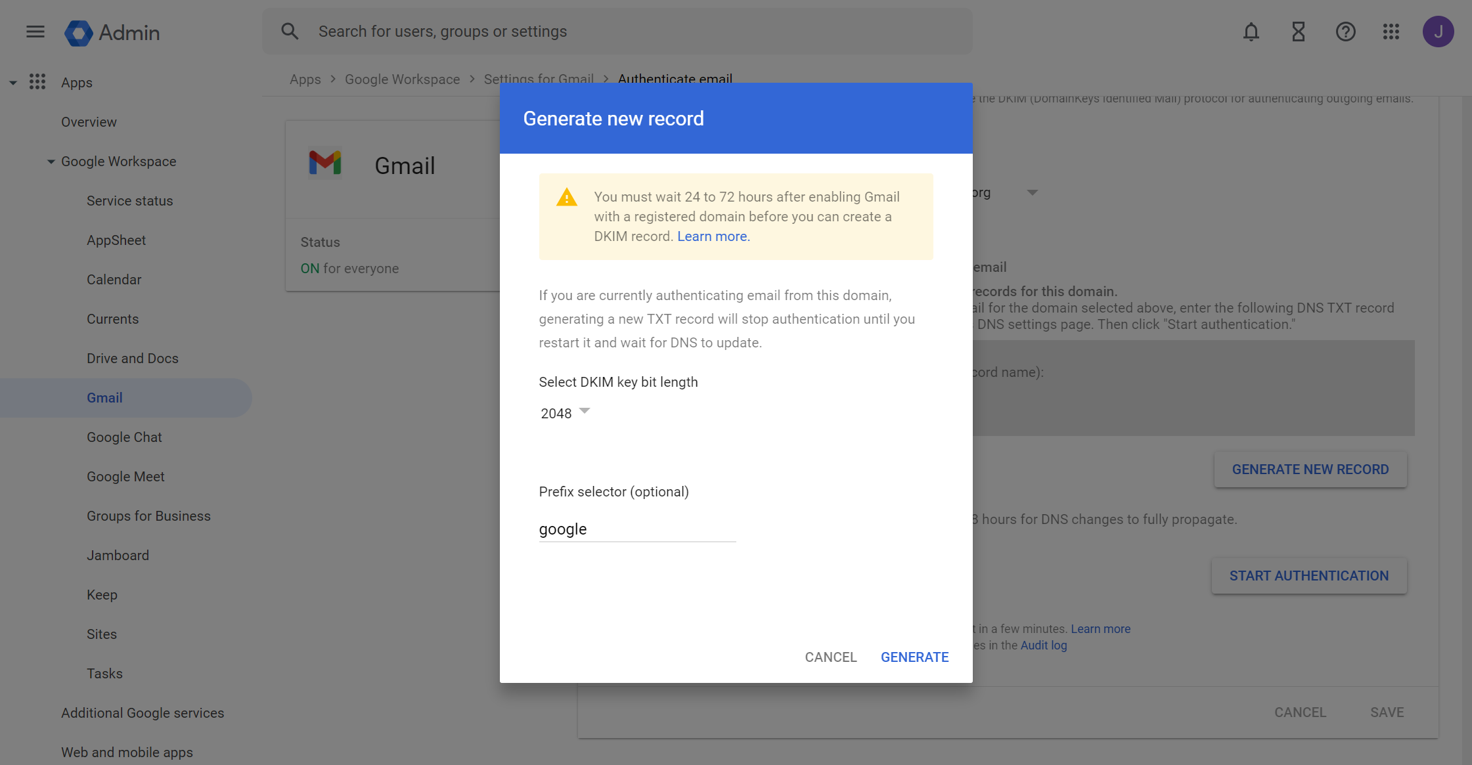Open Additional Google services
The width and height of the screenshot is (1472, 765).
click(143, 713)
